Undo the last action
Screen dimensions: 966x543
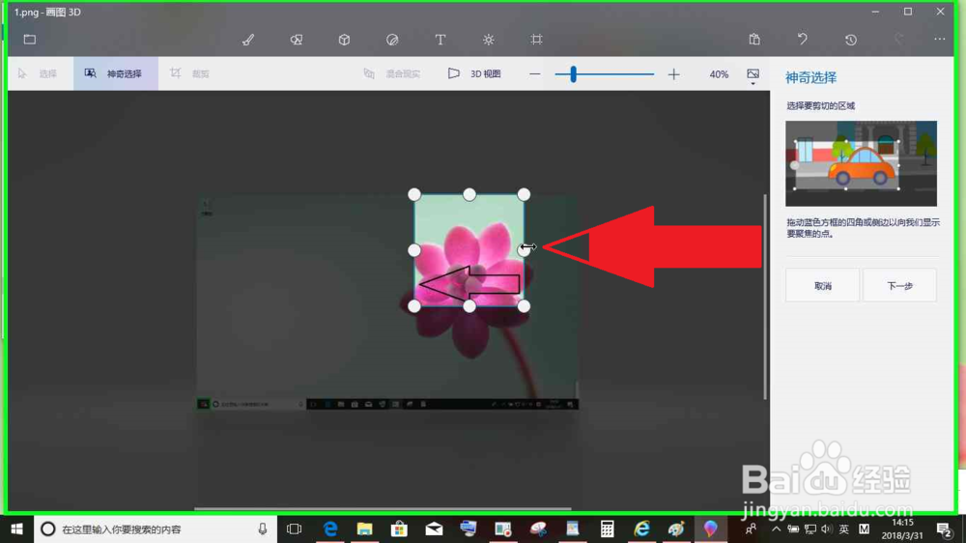point(802,40)
